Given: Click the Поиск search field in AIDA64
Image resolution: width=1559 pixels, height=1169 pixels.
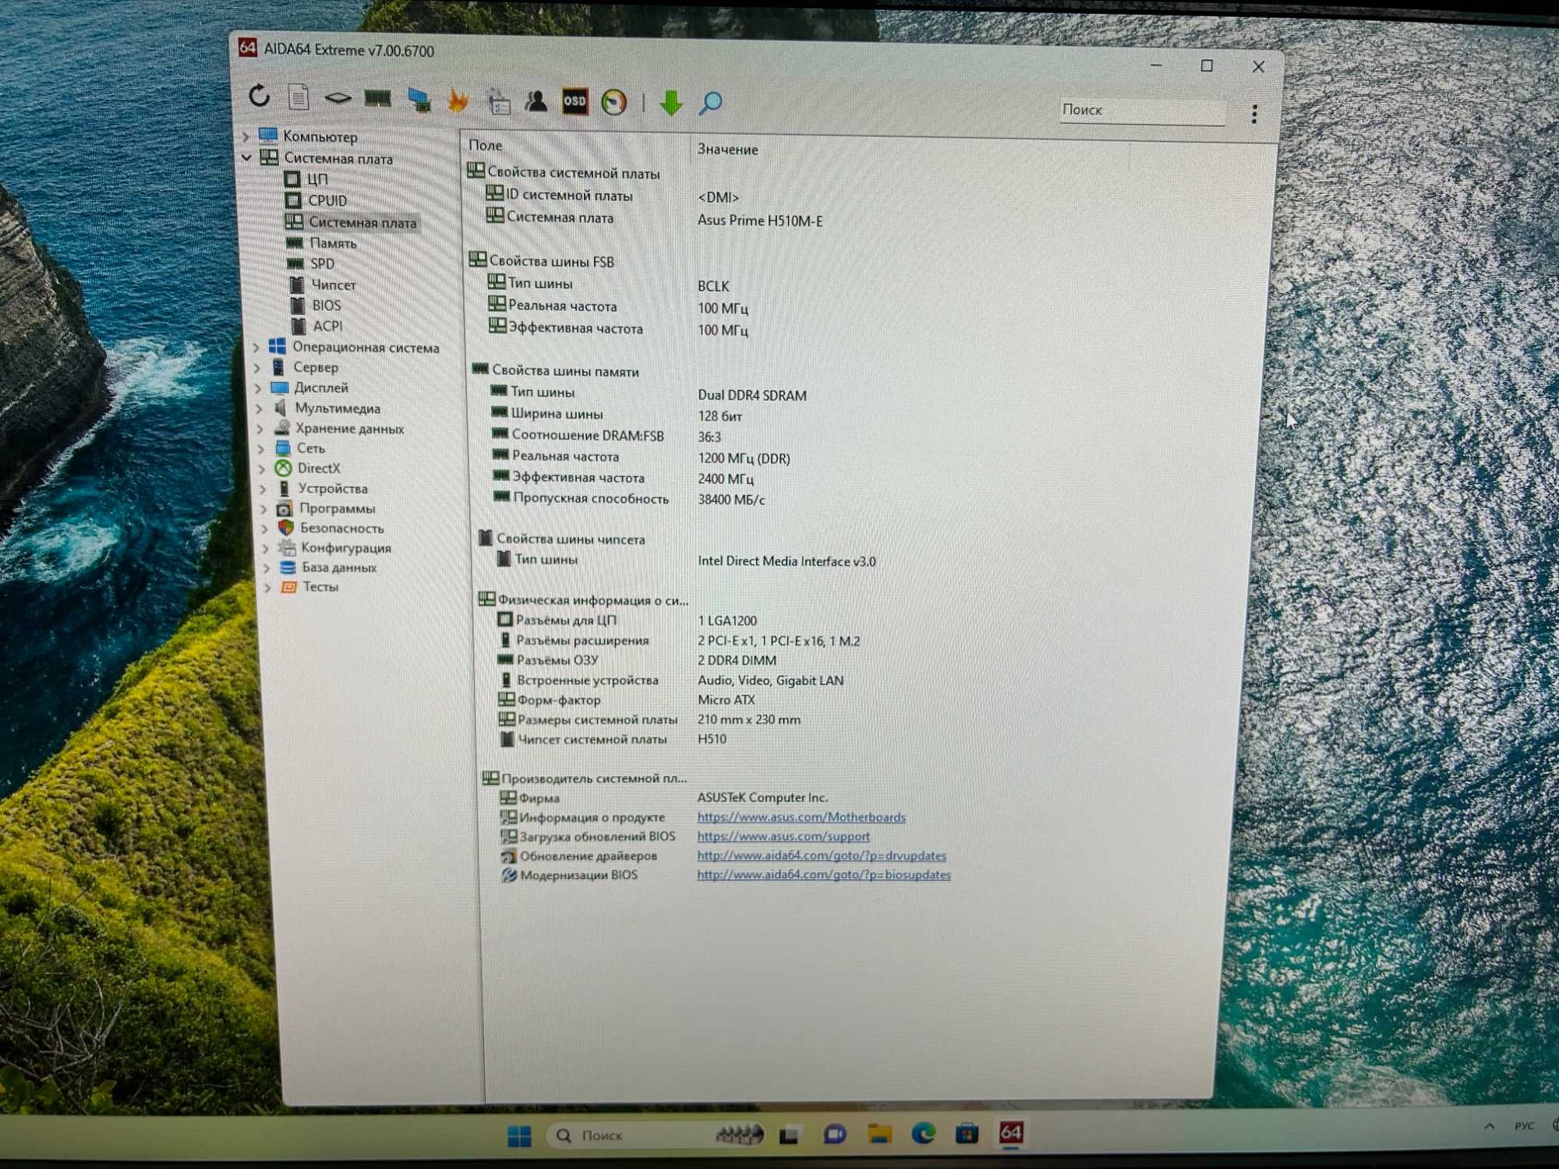Looking at the screenshot, I should [x=1142, y=111].
